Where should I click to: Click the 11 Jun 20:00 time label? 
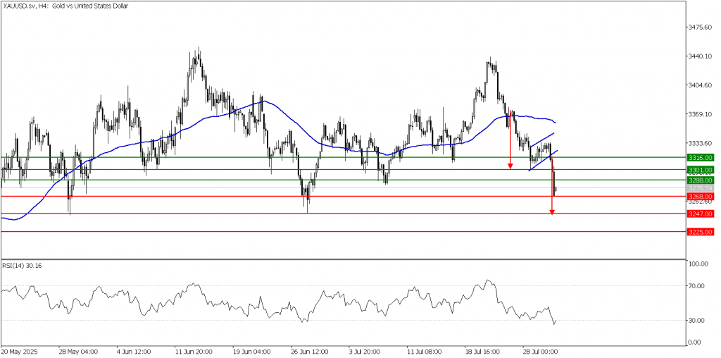(194, 350)
